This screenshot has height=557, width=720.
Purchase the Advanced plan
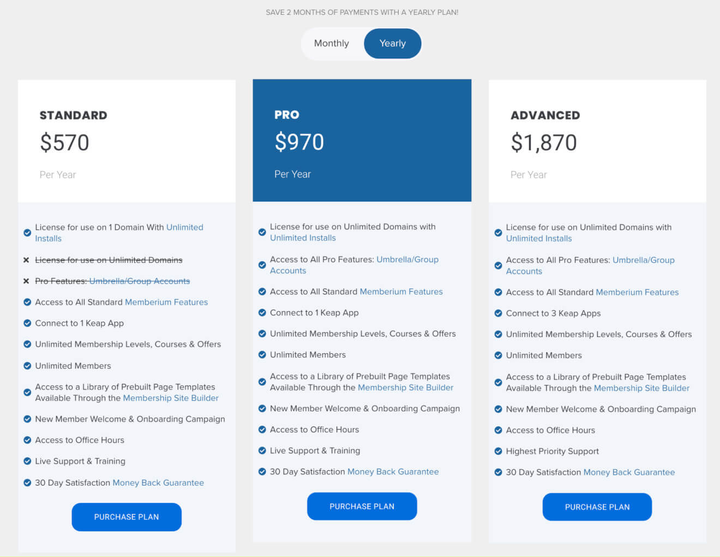597,507
